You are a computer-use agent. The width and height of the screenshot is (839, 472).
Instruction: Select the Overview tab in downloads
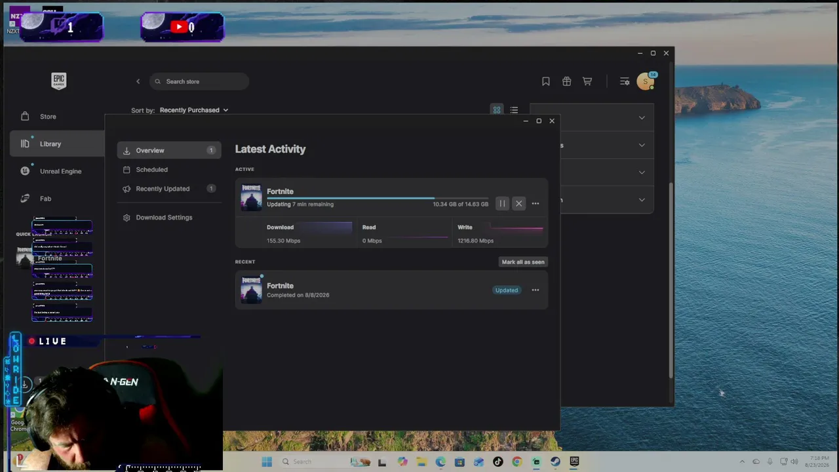coord(169,151)
